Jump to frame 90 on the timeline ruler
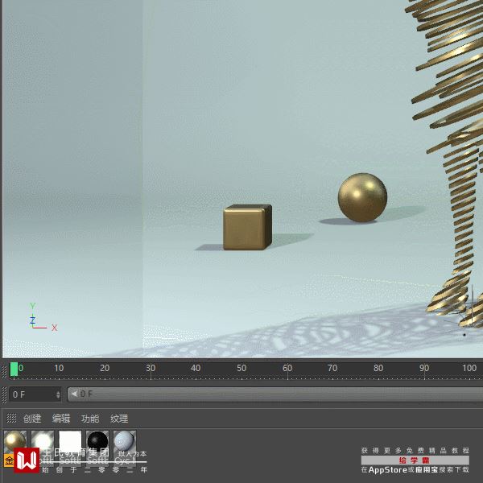The height and width of the screenshot is (483, 483). 424,368
